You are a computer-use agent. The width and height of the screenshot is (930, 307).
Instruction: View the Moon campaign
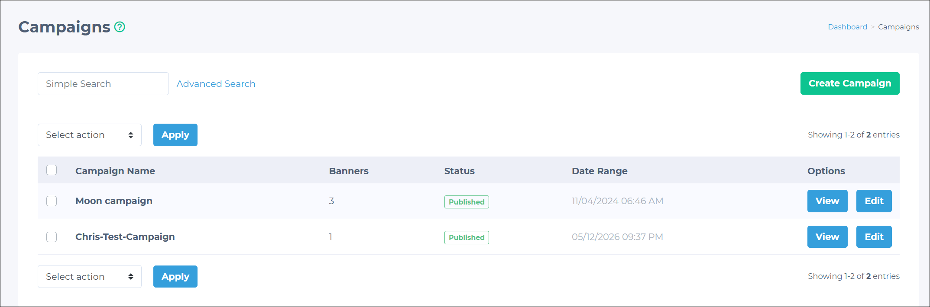pos(827,201)
